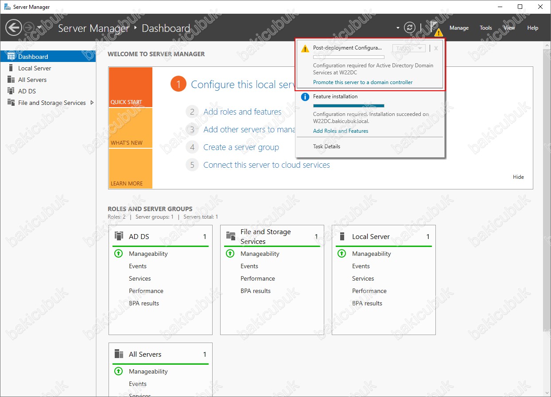Click the Feature installation info icon

coord(305,97)
